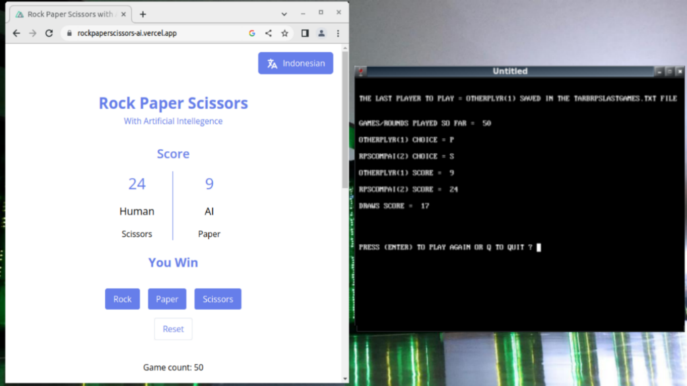The height and width of the screenshot is (386, 687).
Task: Switch language to Indonesian
Action: coord(296,63)
